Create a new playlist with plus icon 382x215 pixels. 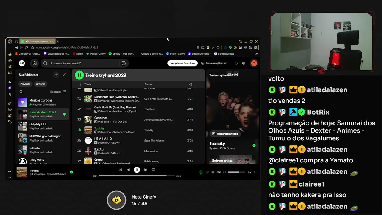56,75
